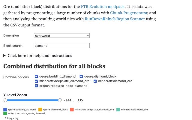Viewport: 192px width, 120px height.
Task: Toggle the geore:diamond_block checkbox
Action: pyautogui.click(x=81, y=76)
